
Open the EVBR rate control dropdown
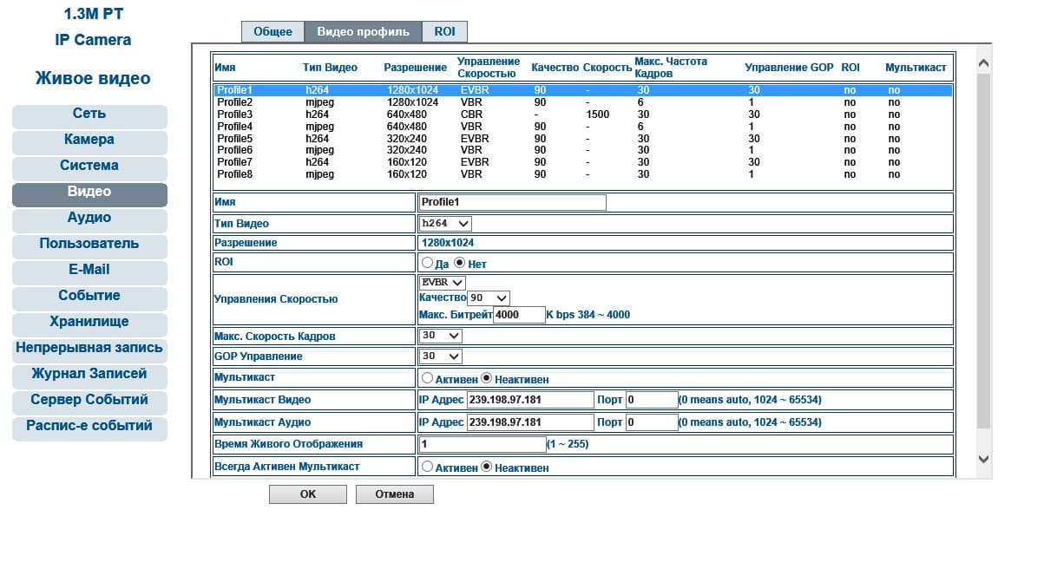pyautogui.click(x=443, y=283)
